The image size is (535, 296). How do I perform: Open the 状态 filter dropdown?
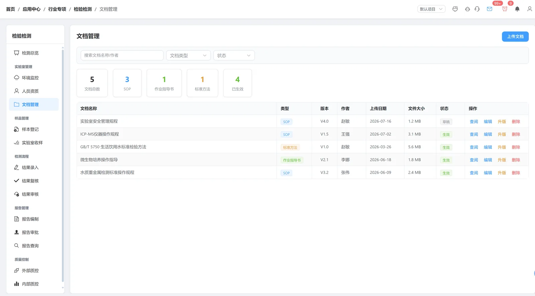(x=234, y=55)
